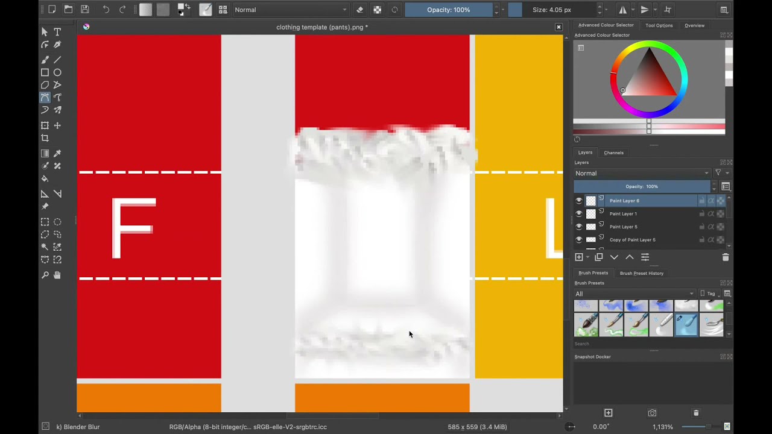Save the document with the floppy icon
Image resolution: width=772 pixels, height=434 pixels.
[x=85, y=10]
